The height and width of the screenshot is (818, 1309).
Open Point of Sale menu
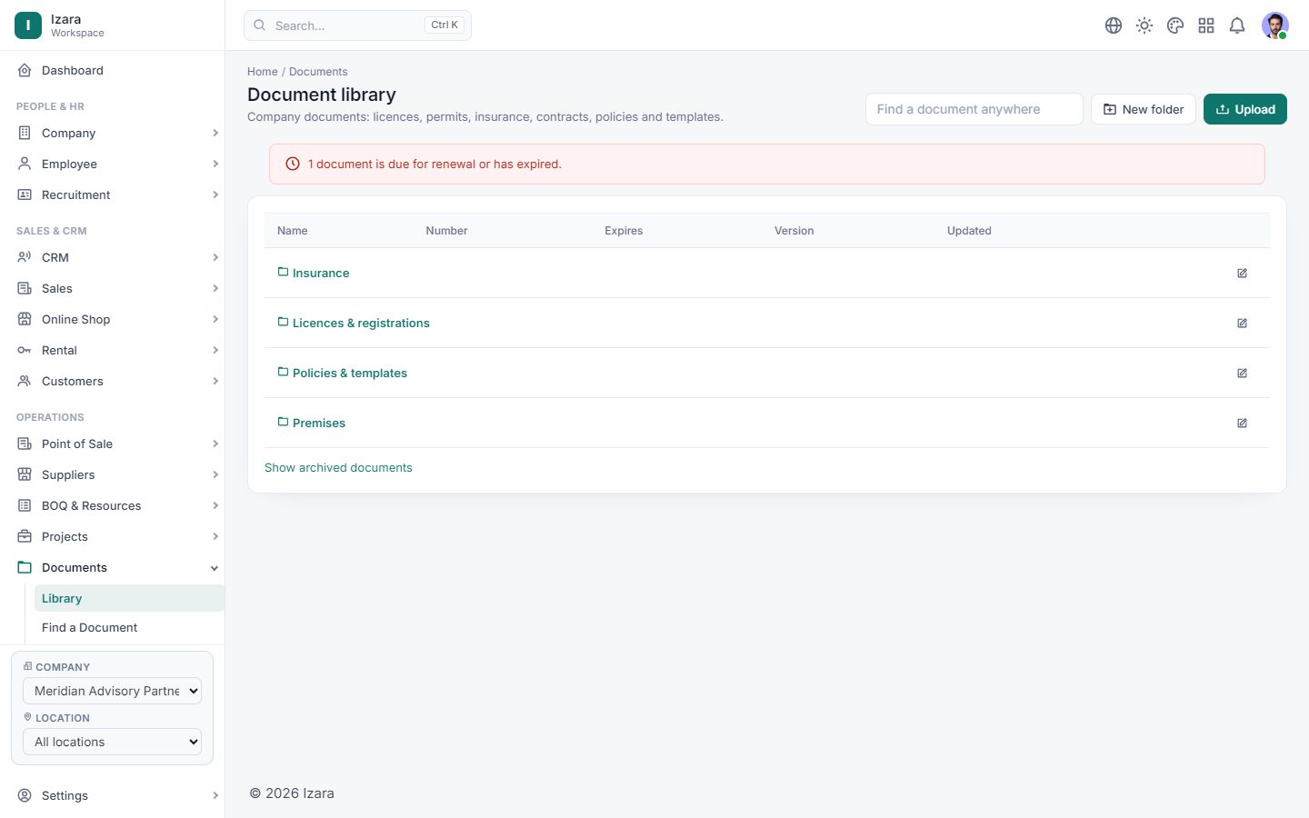pos(118,444)
